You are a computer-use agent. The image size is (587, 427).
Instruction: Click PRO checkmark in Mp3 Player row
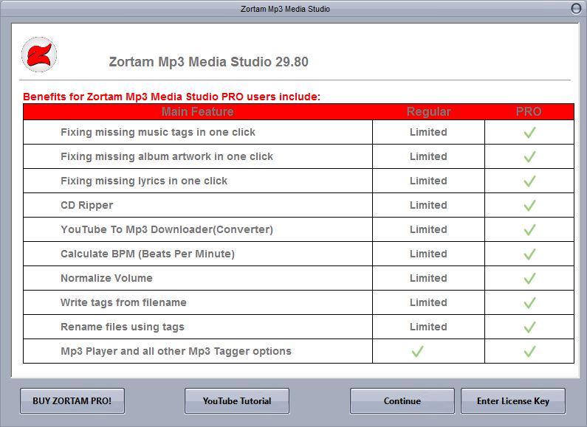click(529, 352)
